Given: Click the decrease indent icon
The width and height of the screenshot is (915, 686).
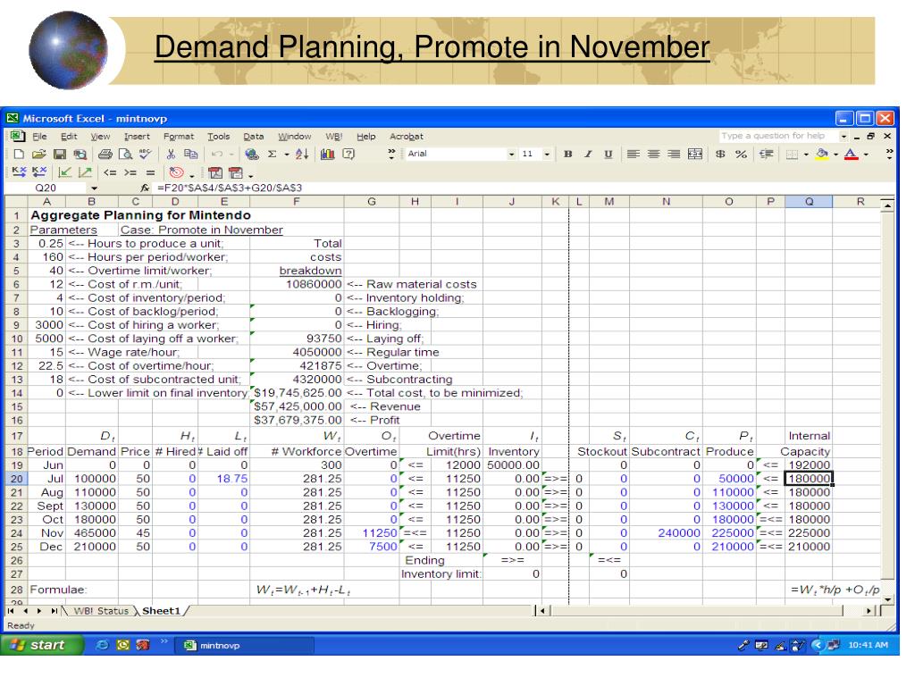Looking at the screenshot, I should (x=766, y=154).
